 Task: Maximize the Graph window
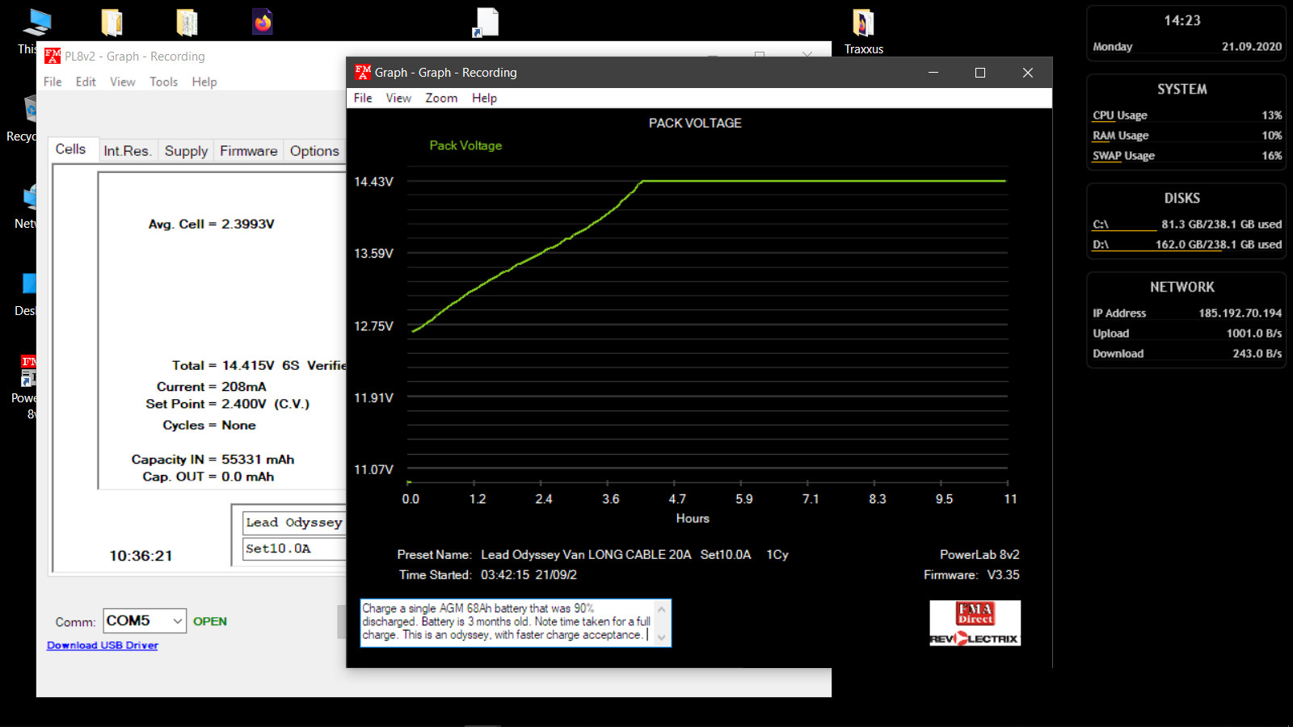point(980,73)
